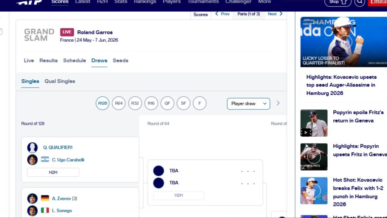Open A. Zverev player link

(x=62, y=198)
